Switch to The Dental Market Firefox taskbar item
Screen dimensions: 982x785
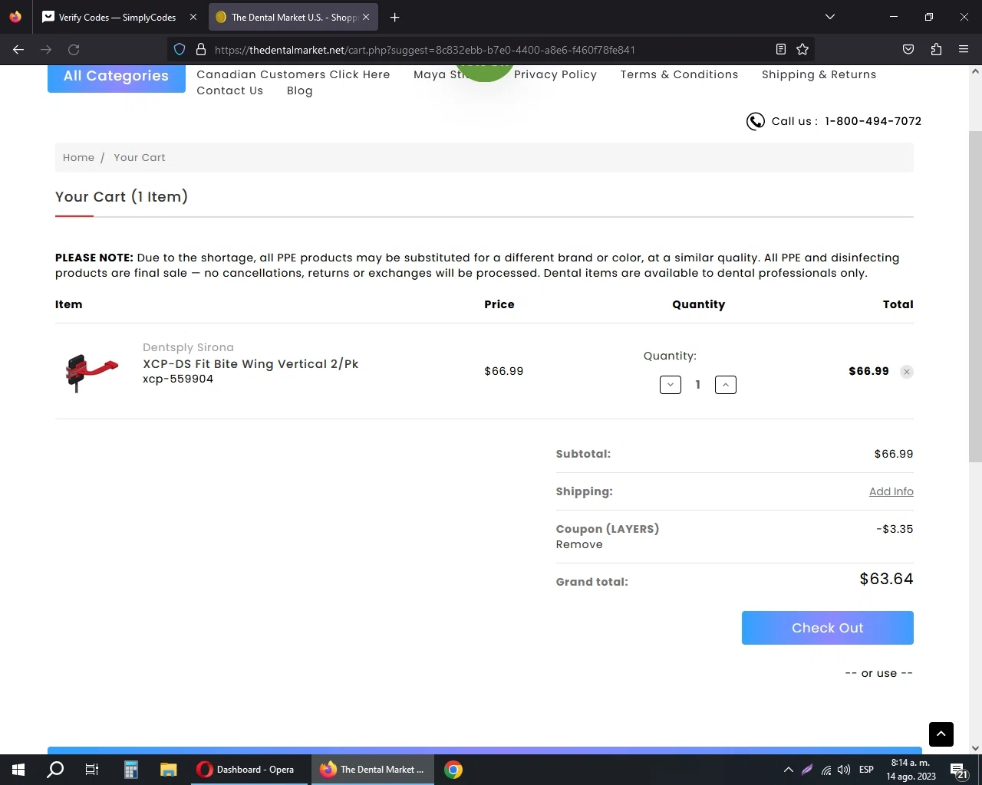373,770
